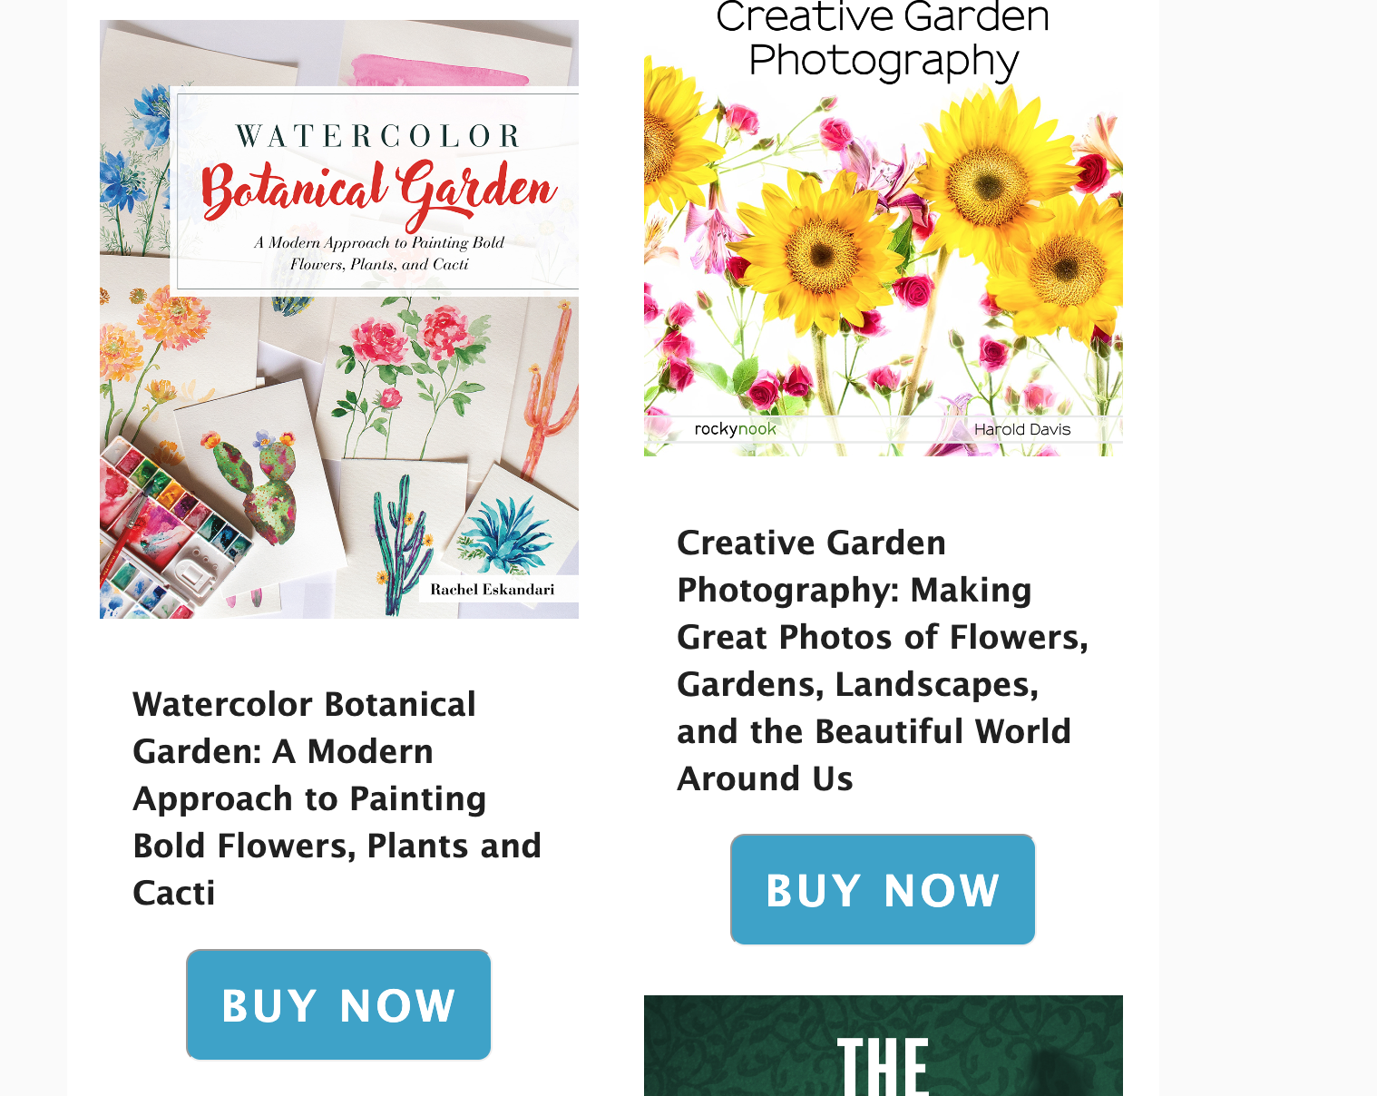Click the Rachel Eskandari author label on cover
The image size is (1377, 1096).
(493, 590)
